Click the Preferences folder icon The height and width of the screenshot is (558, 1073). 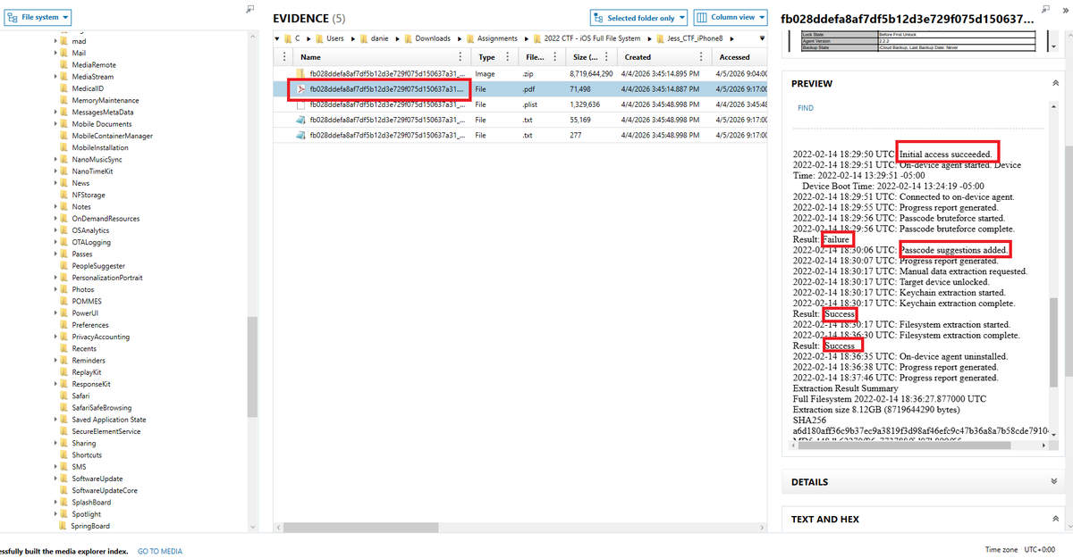tap(63, 325)
